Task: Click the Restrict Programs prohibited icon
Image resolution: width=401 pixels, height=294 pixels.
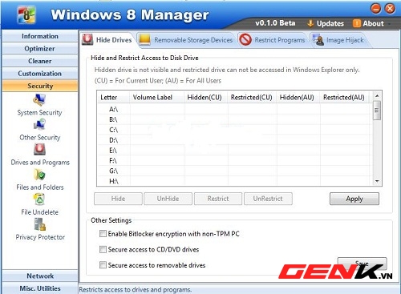Action: click(245, 39)
